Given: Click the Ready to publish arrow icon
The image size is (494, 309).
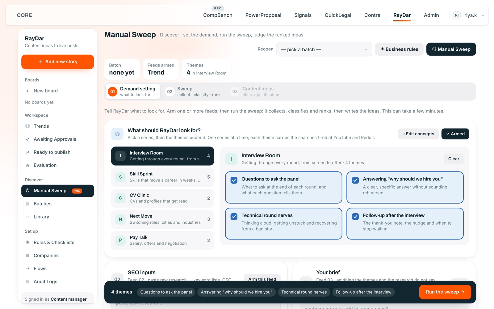Looking at the screenshot, I should [27, 152].
